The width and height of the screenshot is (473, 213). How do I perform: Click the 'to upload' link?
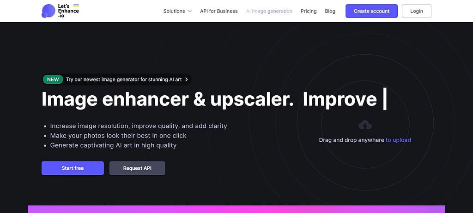tap(398, 140)
